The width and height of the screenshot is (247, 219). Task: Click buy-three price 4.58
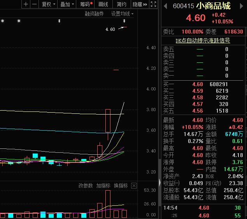click(x=198, y=97)
